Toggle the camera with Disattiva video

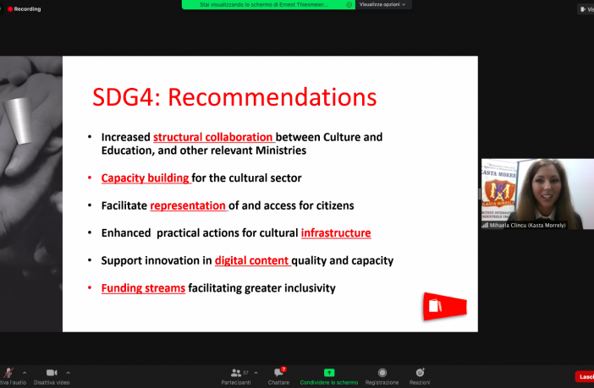tap(52, 373)
